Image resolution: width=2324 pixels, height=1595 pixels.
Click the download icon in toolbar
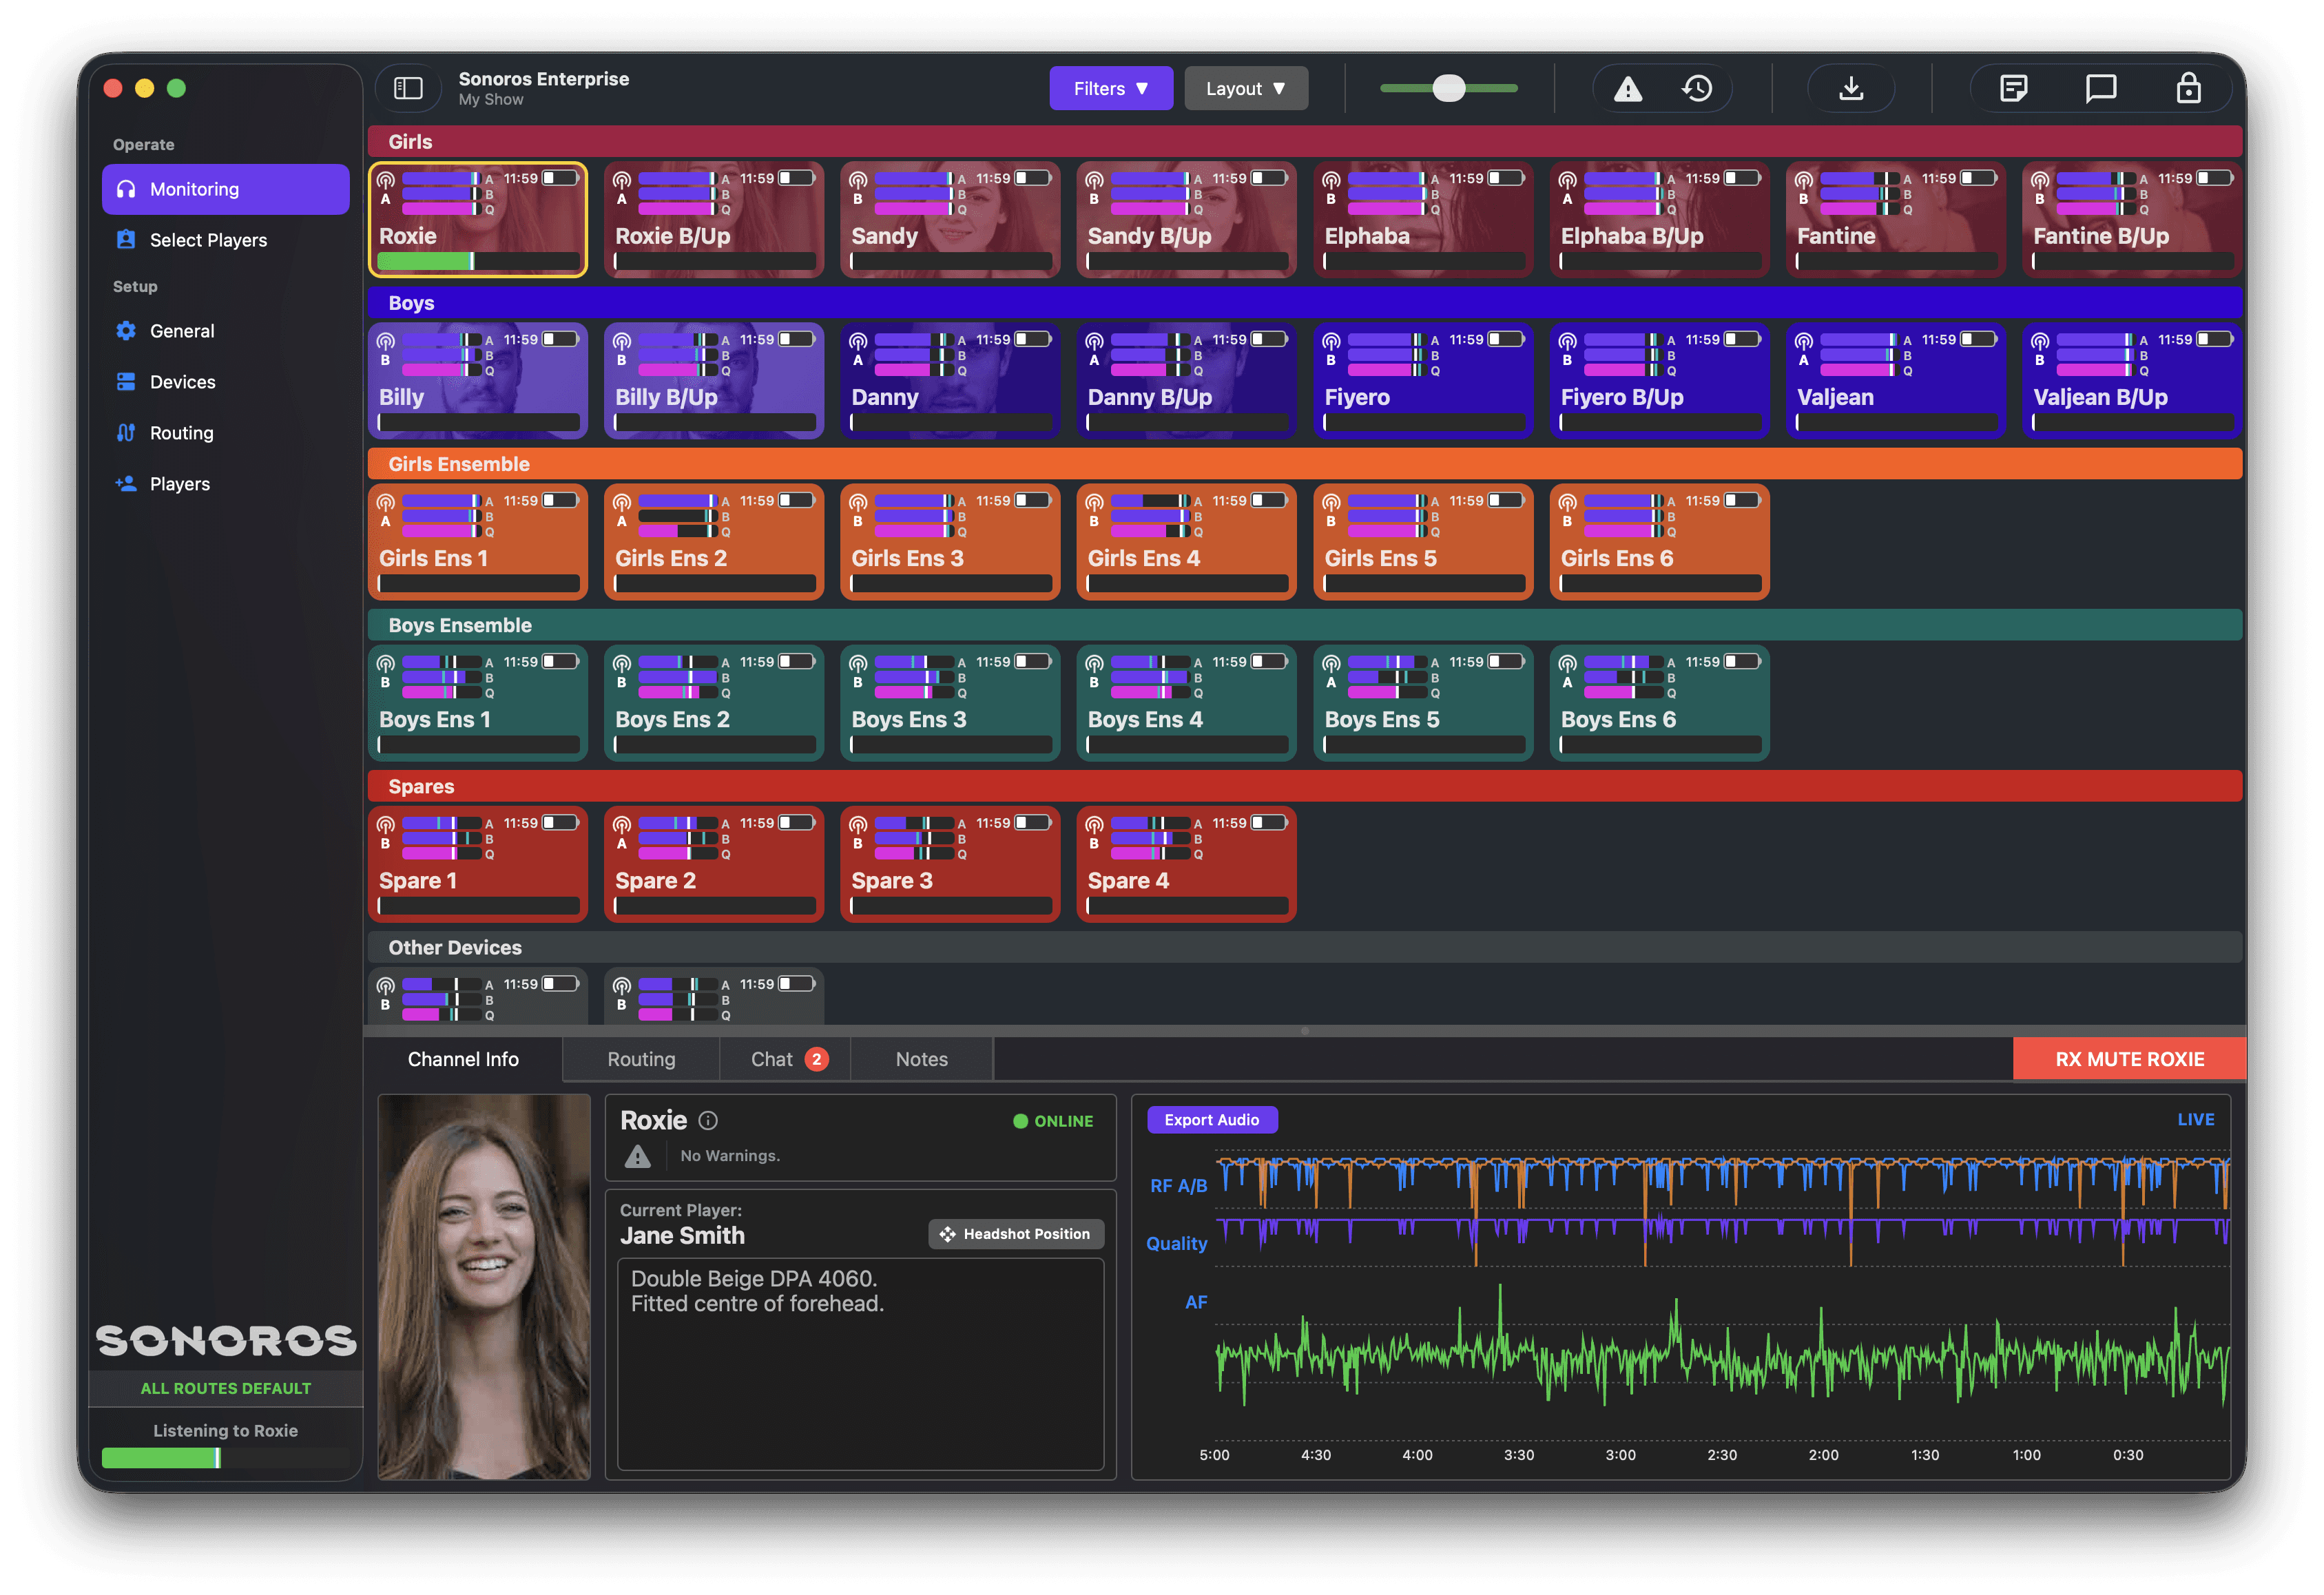1851,89
